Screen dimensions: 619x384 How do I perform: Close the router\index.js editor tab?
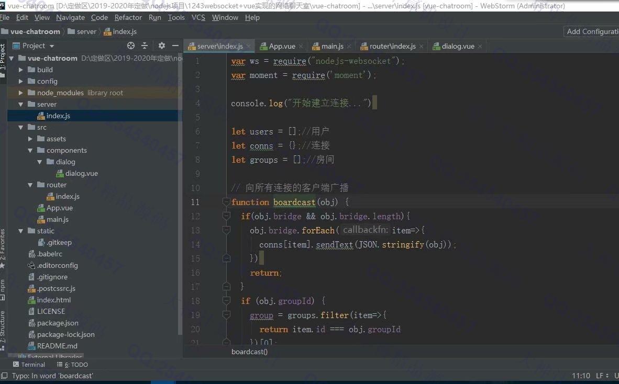[421, 47]
